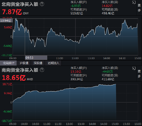This screenshot has height=126, width=142.
Task: Click the 09:53 crosshair time label
Action: click(x=36, y=58)
